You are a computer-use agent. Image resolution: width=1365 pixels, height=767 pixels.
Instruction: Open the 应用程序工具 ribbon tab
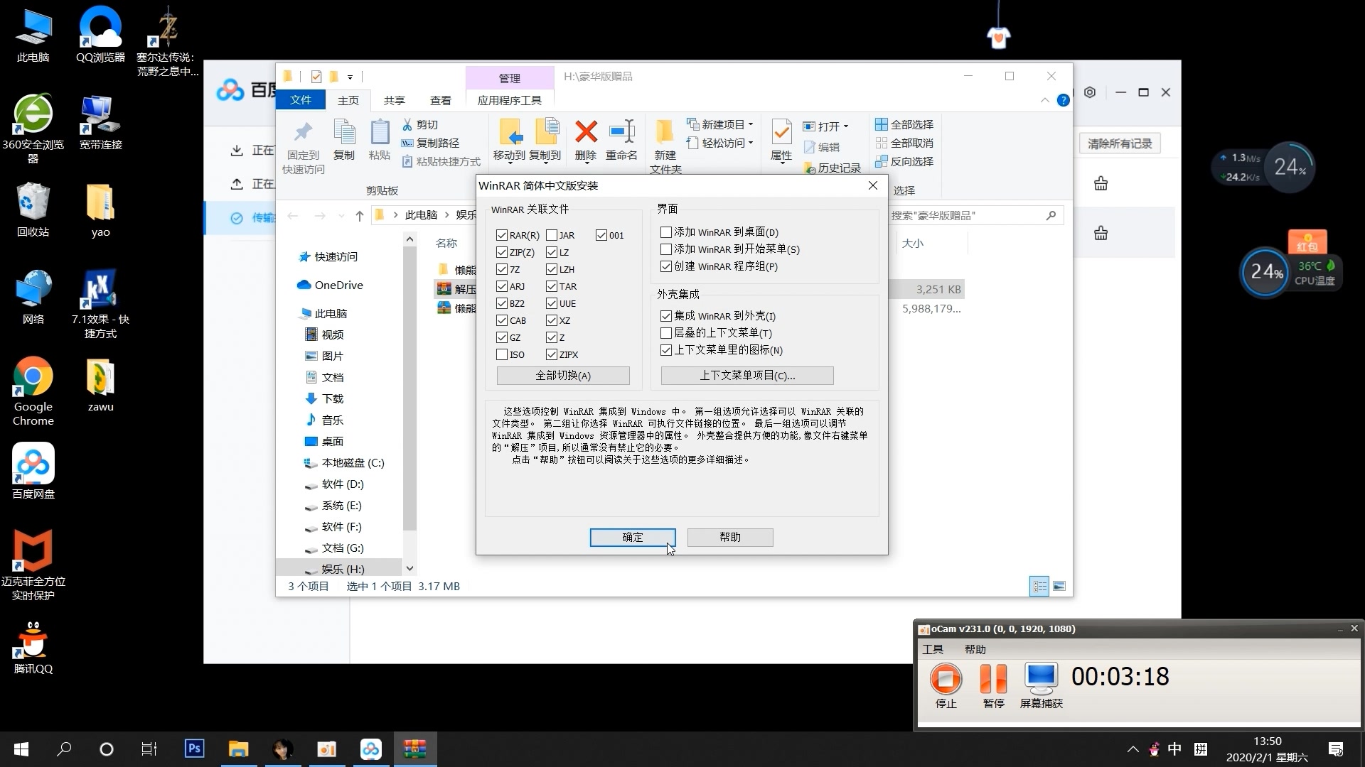tap(510, 100)
